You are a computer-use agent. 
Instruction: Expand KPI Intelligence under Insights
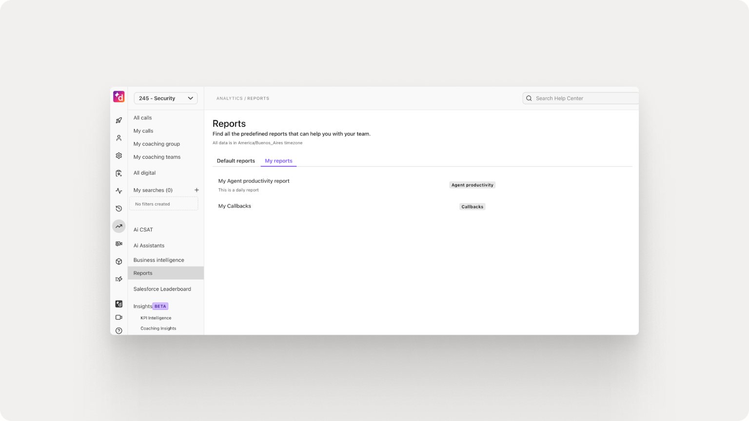pyautogui.click(x=156, y=318)
